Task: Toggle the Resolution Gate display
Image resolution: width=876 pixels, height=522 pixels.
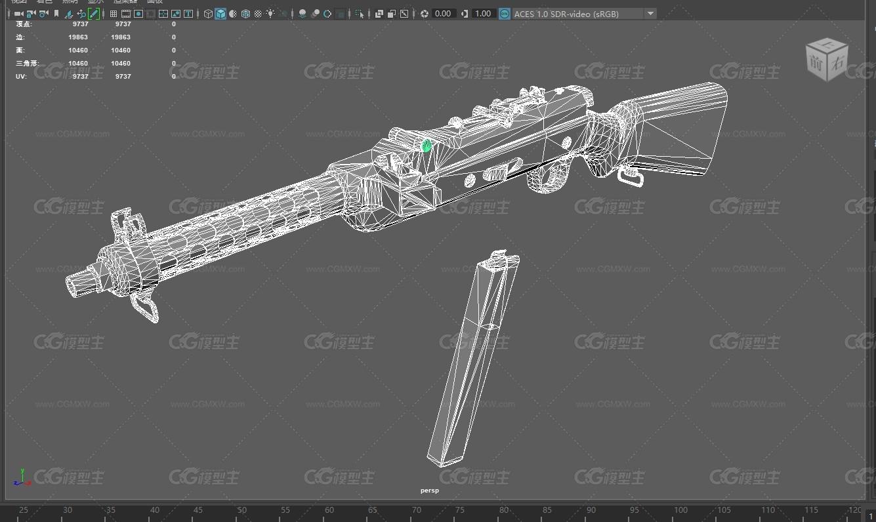Action: [x=138, y=13]
